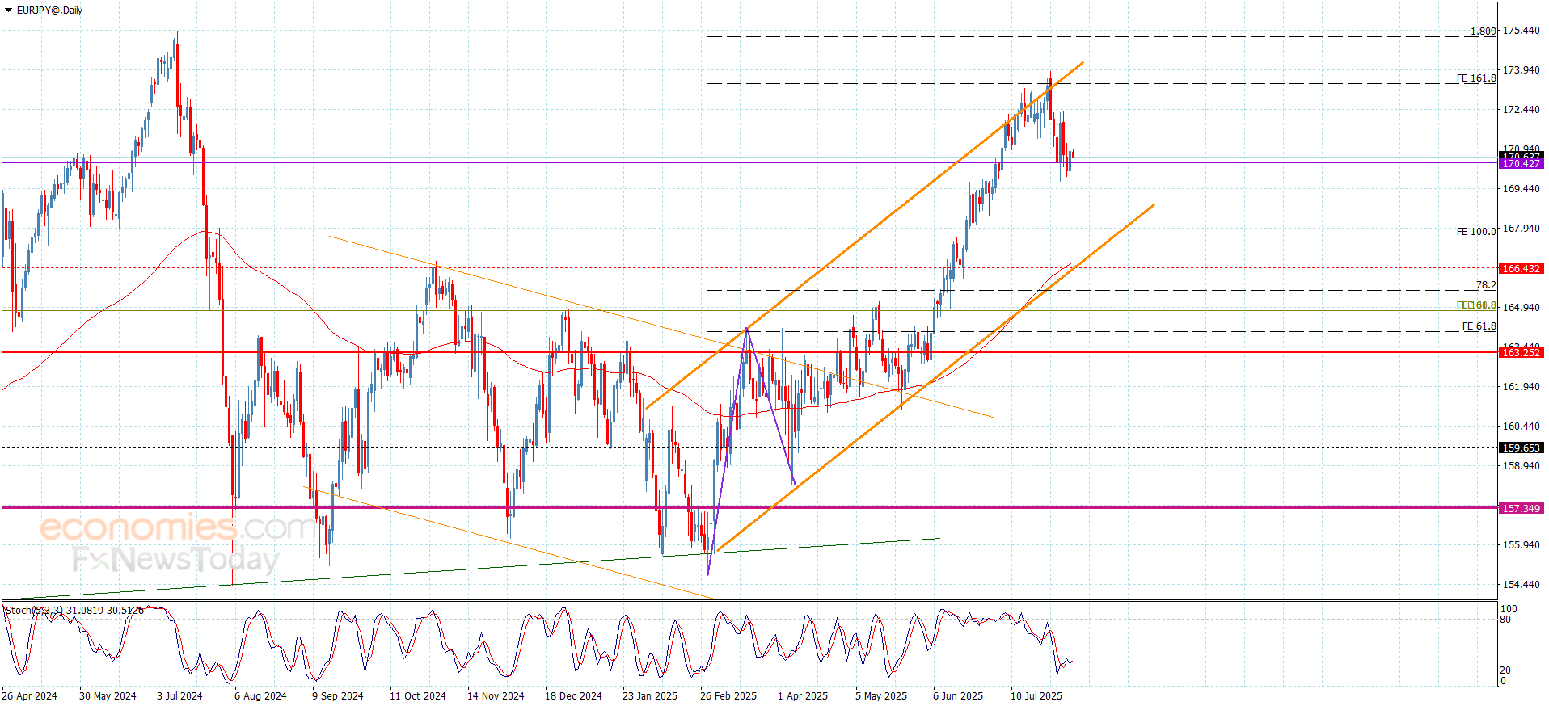The height and width of the screenshot is (706, 1549).
Task: Click the 23 Jan 2025 date label
Action: (x=650, y=696)
